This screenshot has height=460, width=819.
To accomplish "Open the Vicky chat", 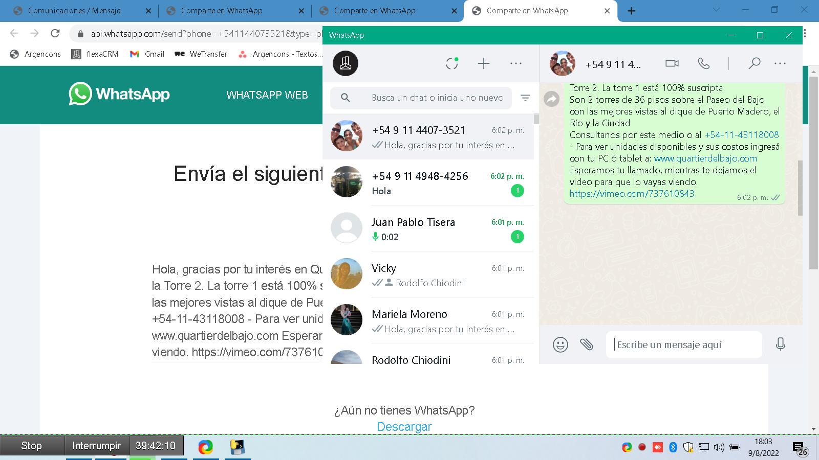I will (428, 274).
